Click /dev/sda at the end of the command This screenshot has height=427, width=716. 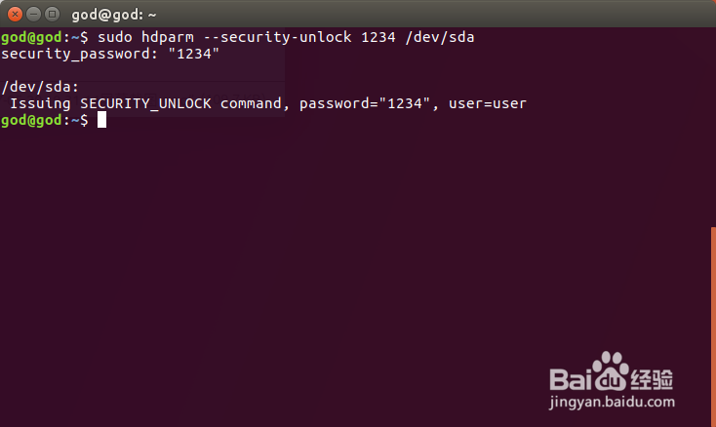pyautogui.click(x=440, y=37)
